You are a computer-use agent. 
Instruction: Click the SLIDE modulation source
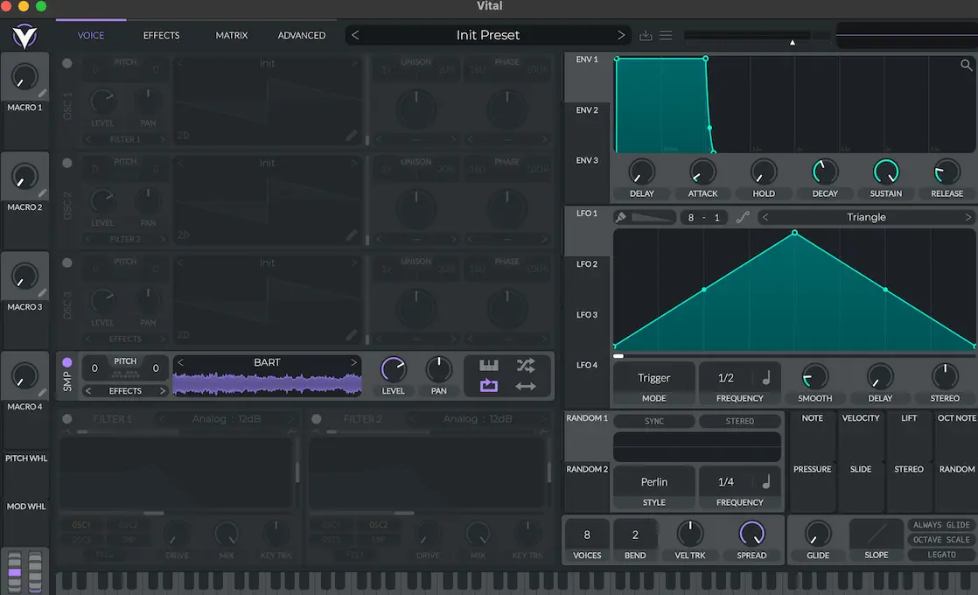(x=861, y=469)
